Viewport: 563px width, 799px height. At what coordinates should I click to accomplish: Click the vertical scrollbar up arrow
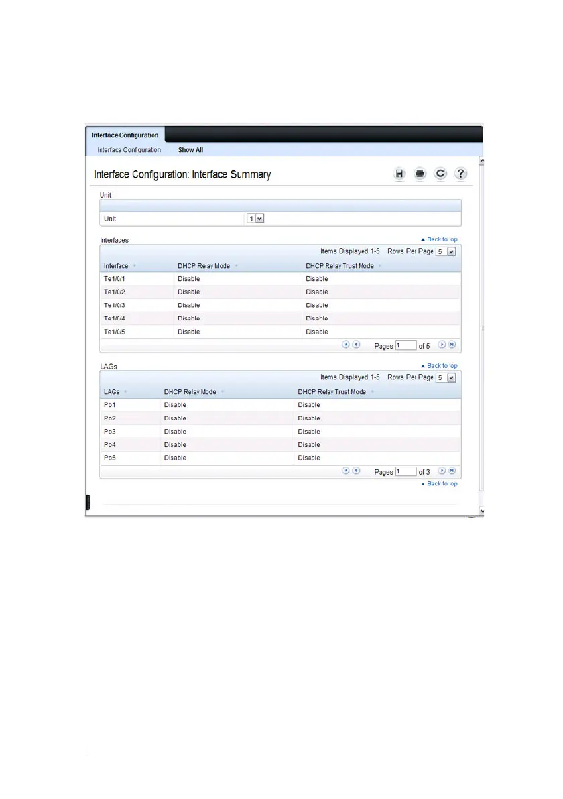pos(481,160)
